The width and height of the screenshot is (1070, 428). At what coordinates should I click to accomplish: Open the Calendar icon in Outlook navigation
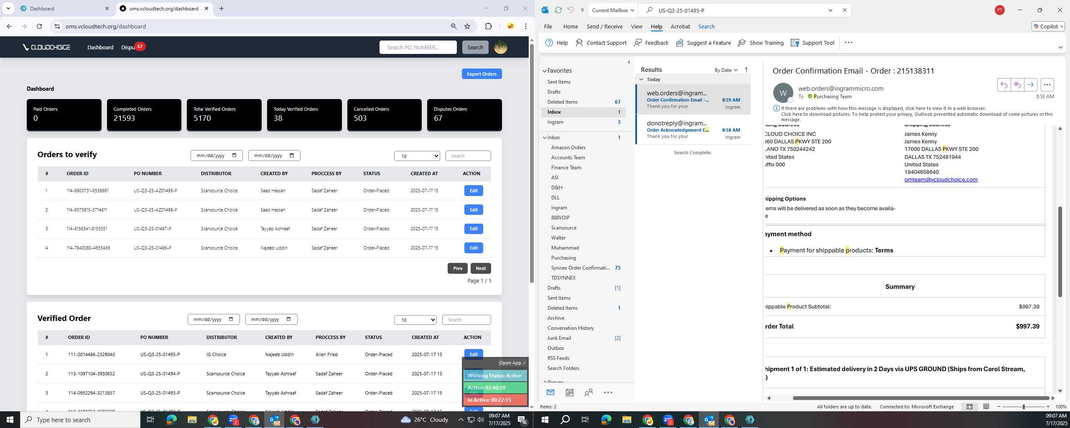(569, 392)
